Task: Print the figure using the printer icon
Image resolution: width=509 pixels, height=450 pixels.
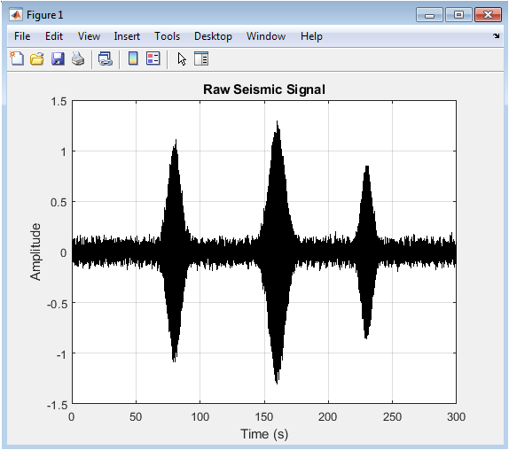Action: pyautogui.click(x=78, y=59)
